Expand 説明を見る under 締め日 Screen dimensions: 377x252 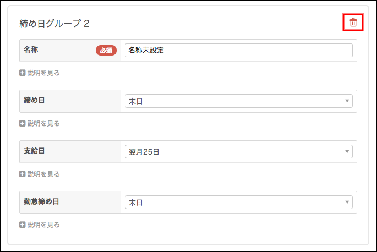43,123
